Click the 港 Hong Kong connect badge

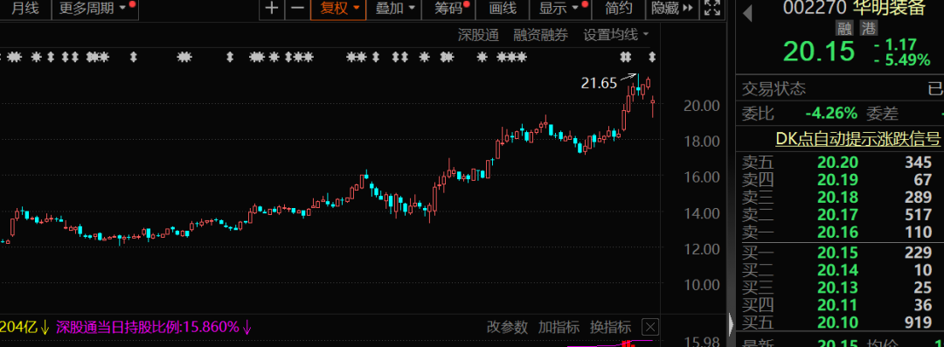tap(868, 28)
